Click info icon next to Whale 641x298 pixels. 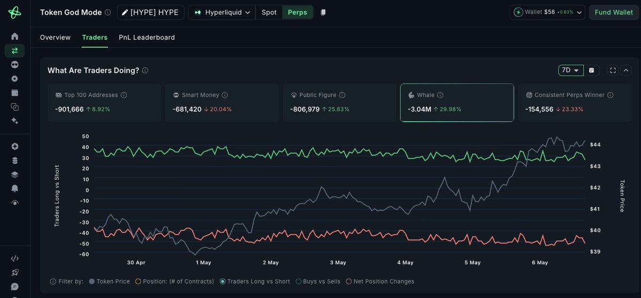click(x=441, y=95)
